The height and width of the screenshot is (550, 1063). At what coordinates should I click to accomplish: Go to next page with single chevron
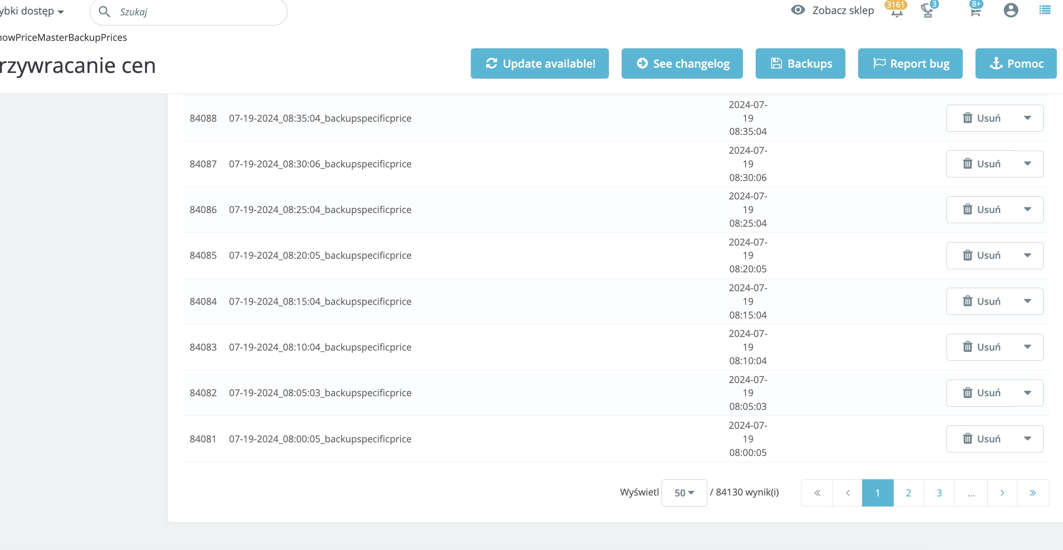click(x=1002, y=493)
